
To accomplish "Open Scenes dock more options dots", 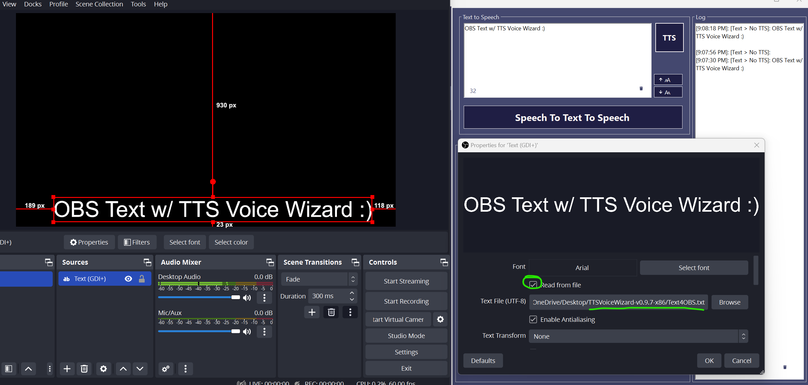I will tap(50, 369).
